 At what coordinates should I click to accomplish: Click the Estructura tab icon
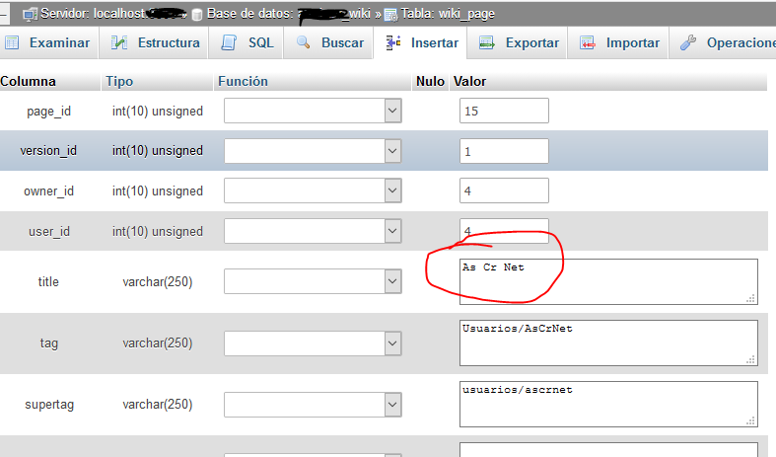coord(119,43)
